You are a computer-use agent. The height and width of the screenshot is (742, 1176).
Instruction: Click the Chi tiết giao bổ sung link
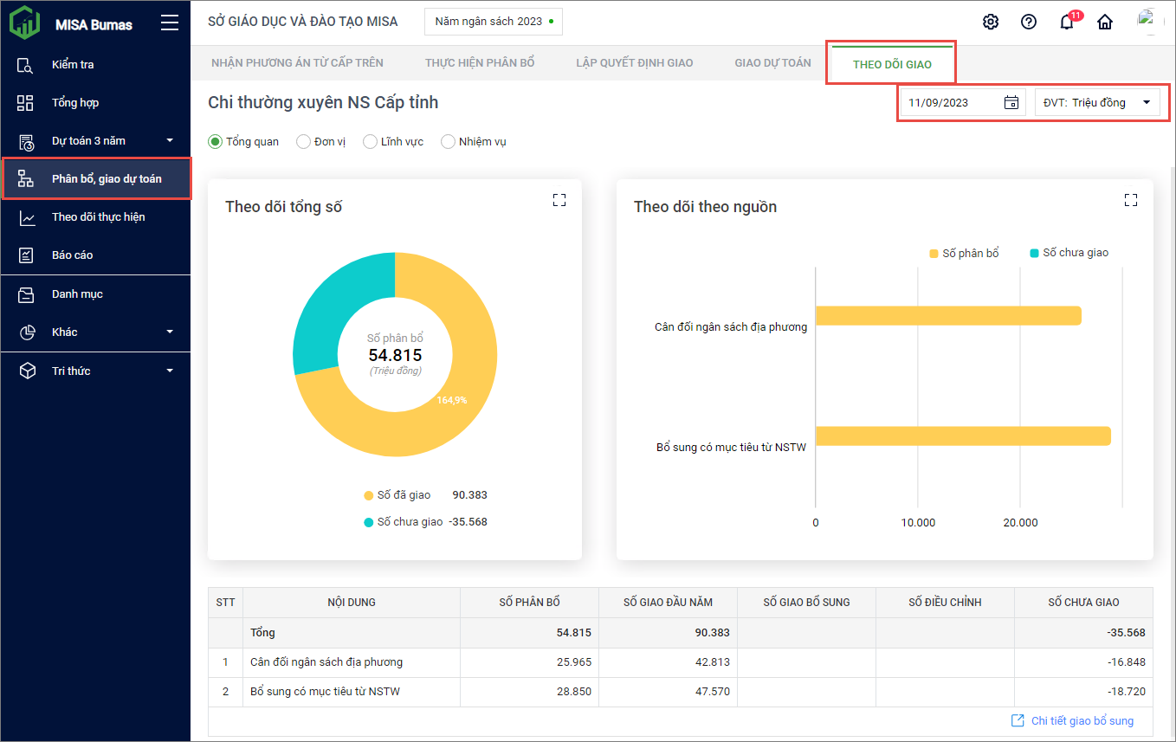[x=1081, y=720]
